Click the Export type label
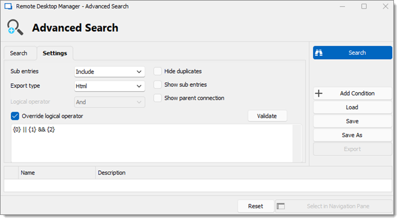 pos(25,86)
